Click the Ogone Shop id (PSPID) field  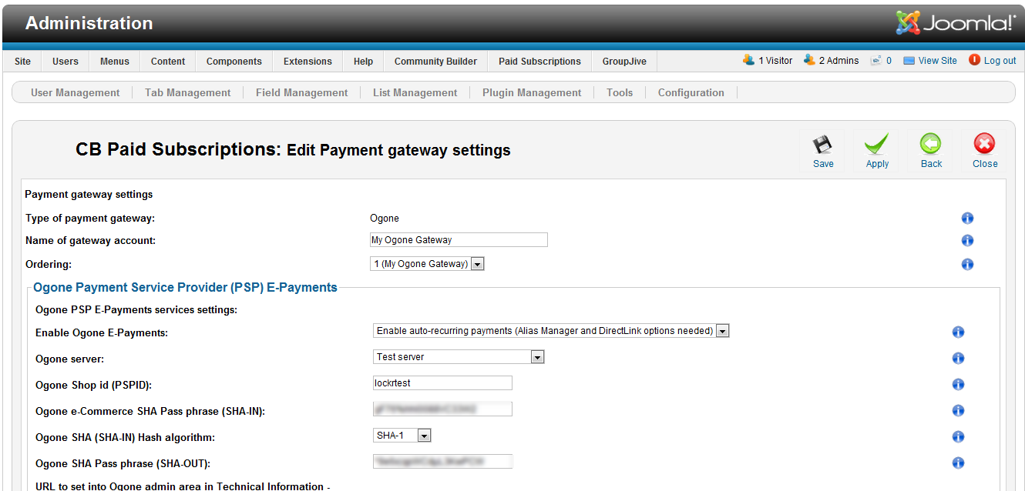[x=442, y=383]
